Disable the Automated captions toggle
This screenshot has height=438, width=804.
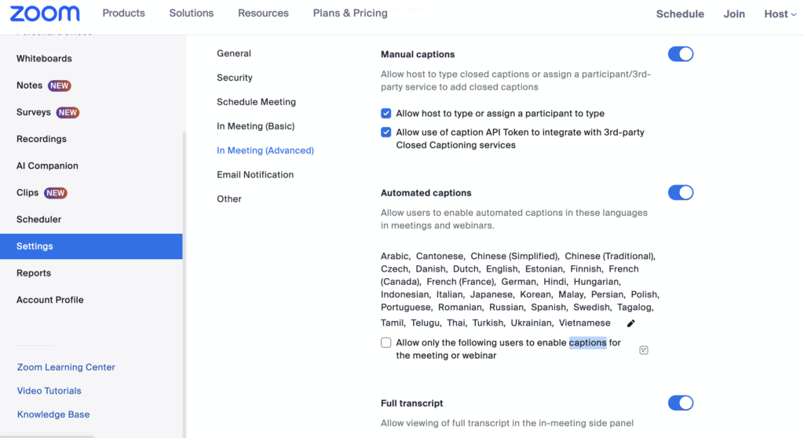click(x=680, y=192)
